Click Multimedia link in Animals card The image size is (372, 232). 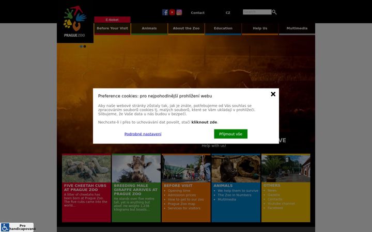(227, 200)
